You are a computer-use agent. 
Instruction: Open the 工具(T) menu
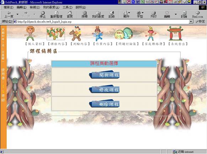pos(68,7)
